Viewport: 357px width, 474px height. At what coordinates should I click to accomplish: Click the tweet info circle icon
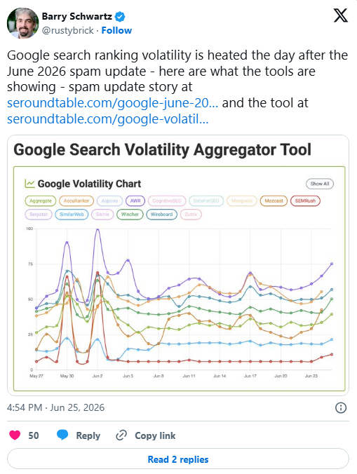341,408
